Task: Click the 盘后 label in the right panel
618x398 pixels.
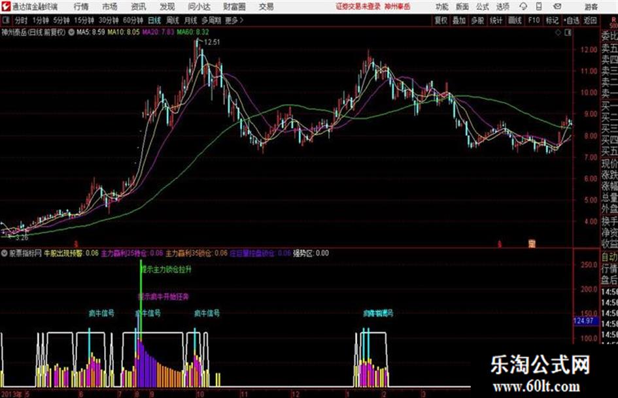Action: (x=609, y=280)
